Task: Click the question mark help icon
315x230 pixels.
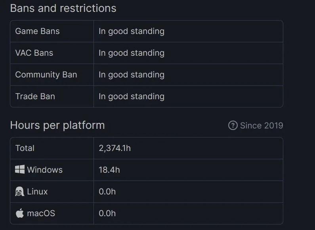Action: point(233,125)
